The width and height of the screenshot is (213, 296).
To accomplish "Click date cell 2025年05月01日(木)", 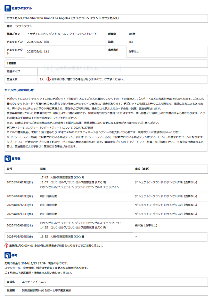I will pyautogui.click(x=20, y=225).
